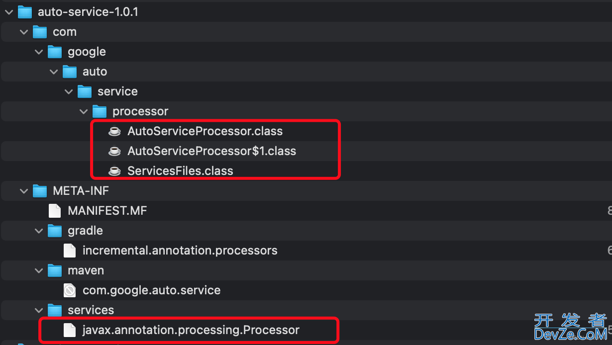Viewport: 612px width, 345px height.
Task: Select the auto folder label
Action: (x=95, y=72)
